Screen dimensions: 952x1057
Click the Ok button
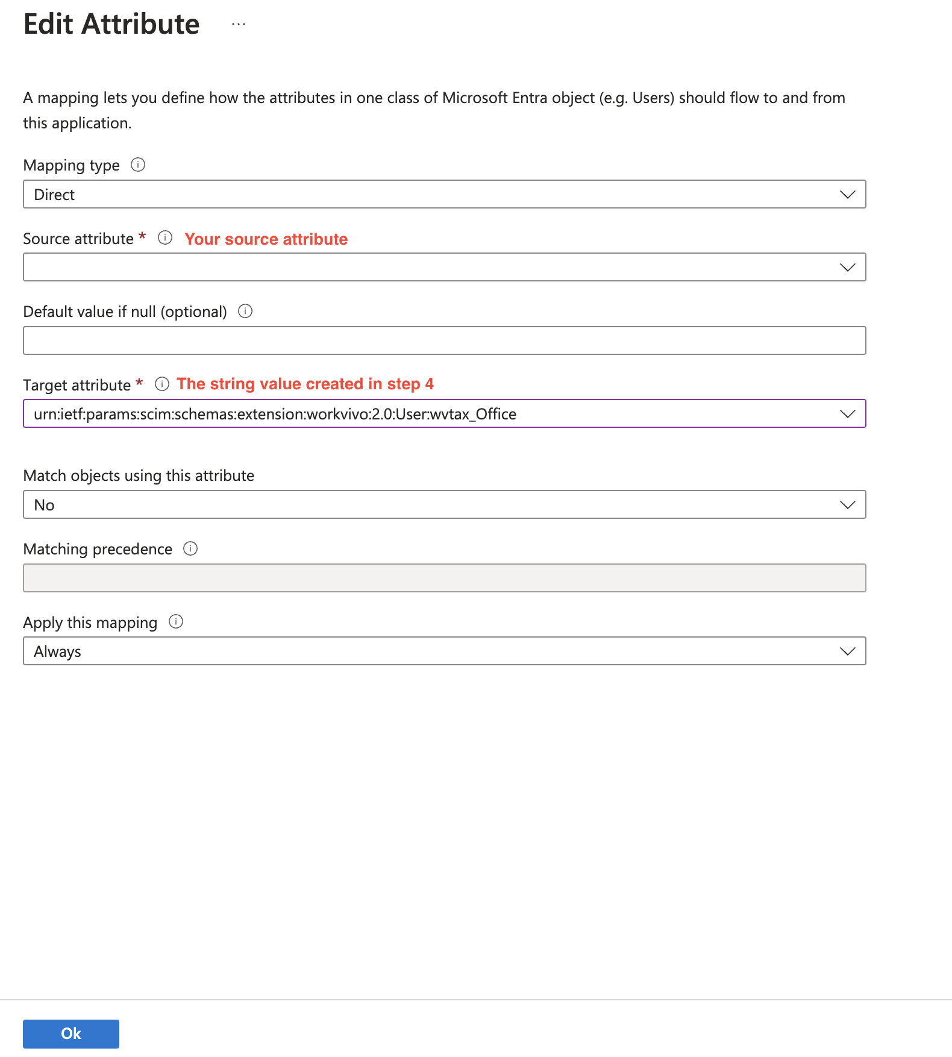71,1034
